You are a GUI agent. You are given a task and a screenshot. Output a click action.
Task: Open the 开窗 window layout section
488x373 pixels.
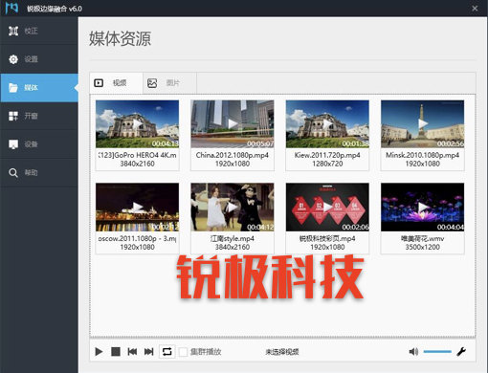click(39, 116)
